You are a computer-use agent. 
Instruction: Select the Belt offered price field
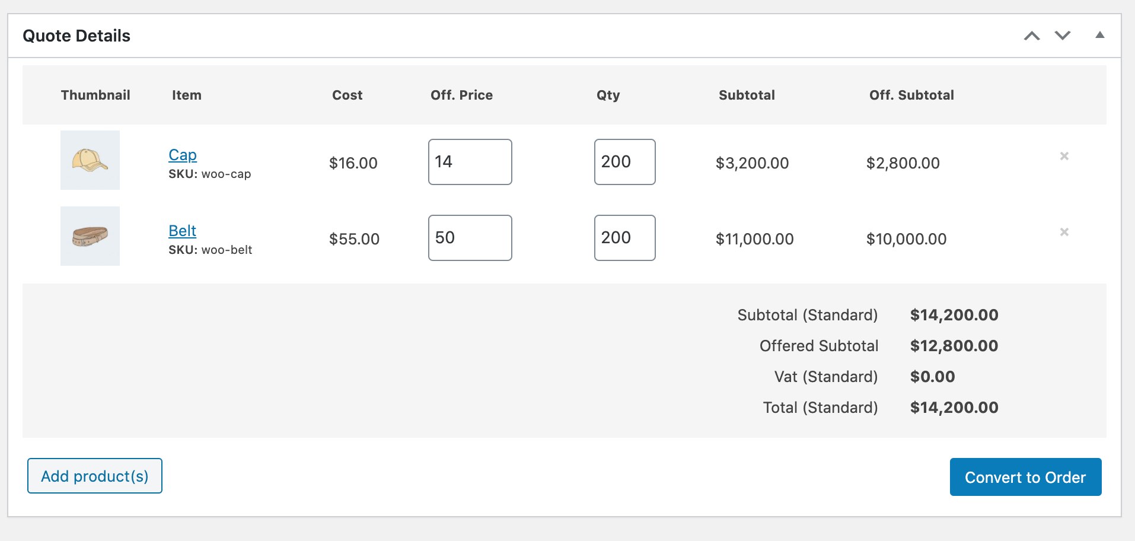pyautogui.click(x=469, y=238)
